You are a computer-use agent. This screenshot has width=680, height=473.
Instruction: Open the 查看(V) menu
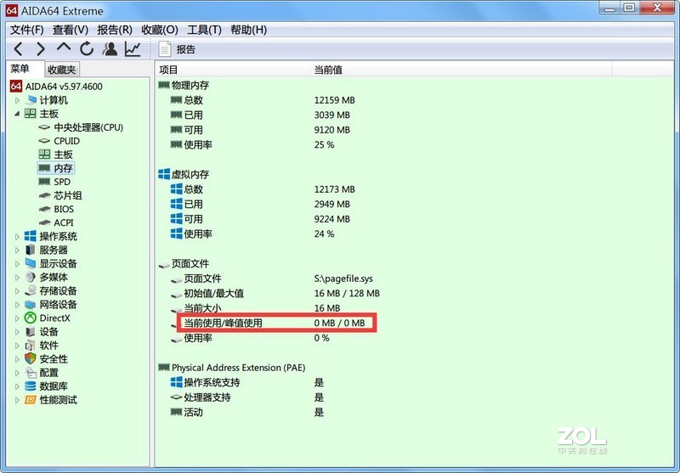(71, 30)
